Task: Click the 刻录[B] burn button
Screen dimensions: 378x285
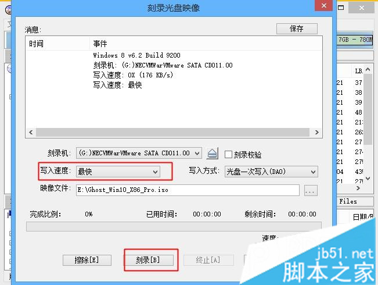Action: pyautogui.click(x=148, y=260)
